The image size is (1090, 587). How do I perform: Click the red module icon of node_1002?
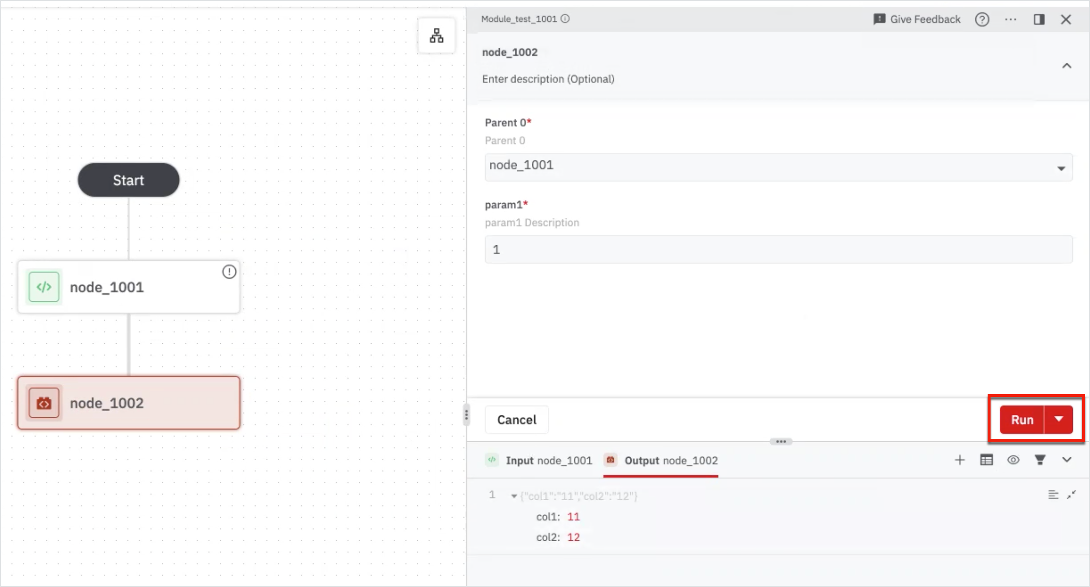click(44, 403)
